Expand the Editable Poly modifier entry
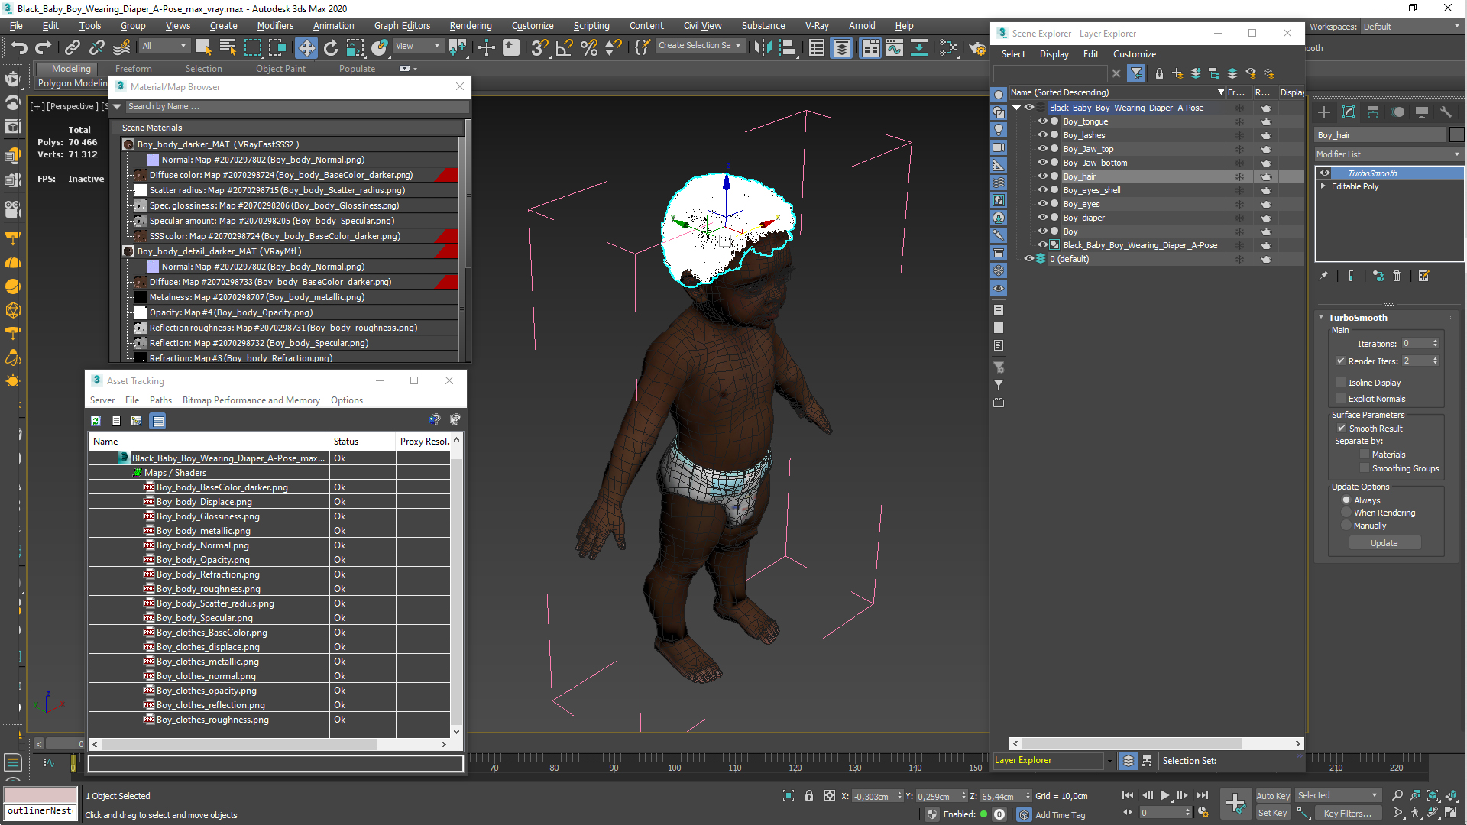 point(1323,186)
